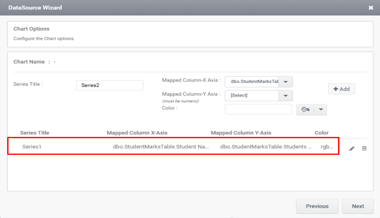Screen dimensions: 380x218
Task: Click the Series Title column header
Action: click(x=35, y=133)
